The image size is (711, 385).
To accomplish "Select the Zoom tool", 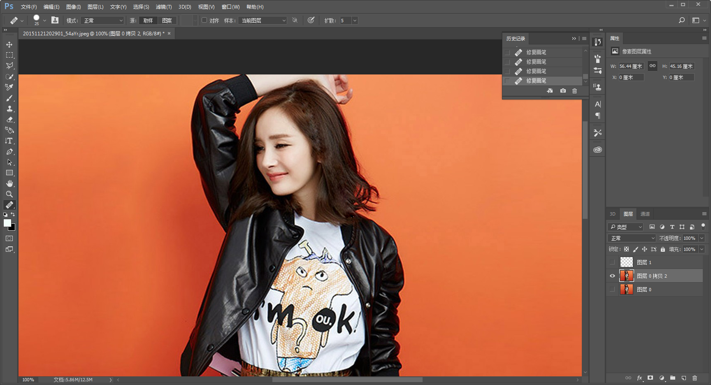I will [x=9, y=194].
